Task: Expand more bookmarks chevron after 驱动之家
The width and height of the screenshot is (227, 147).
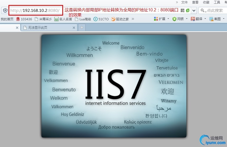Action: pyautogui.click(x=133, y=19)
